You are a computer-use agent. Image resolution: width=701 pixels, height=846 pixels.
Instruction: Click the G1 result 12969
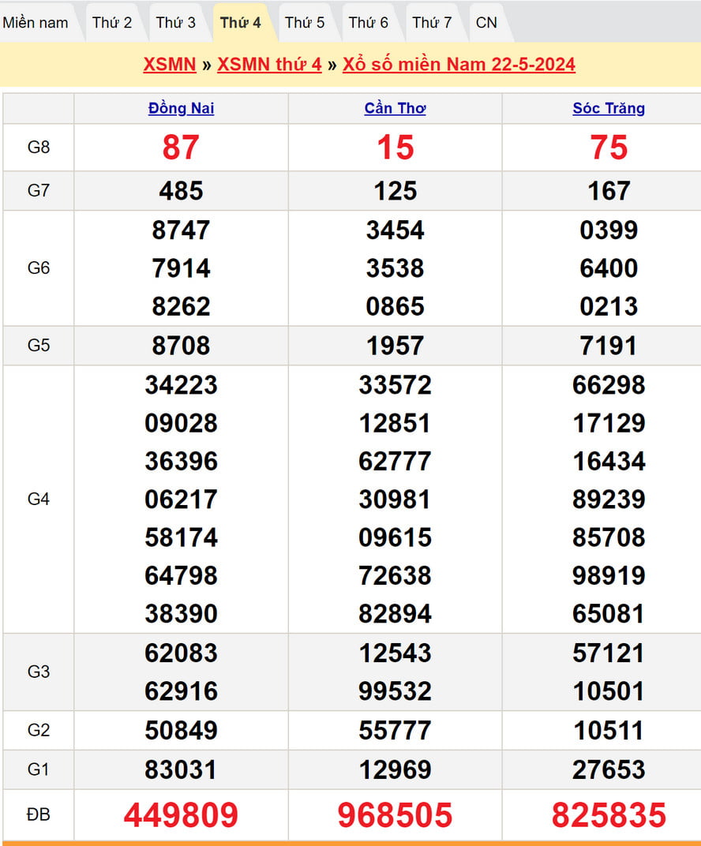[x=395, y=769]
